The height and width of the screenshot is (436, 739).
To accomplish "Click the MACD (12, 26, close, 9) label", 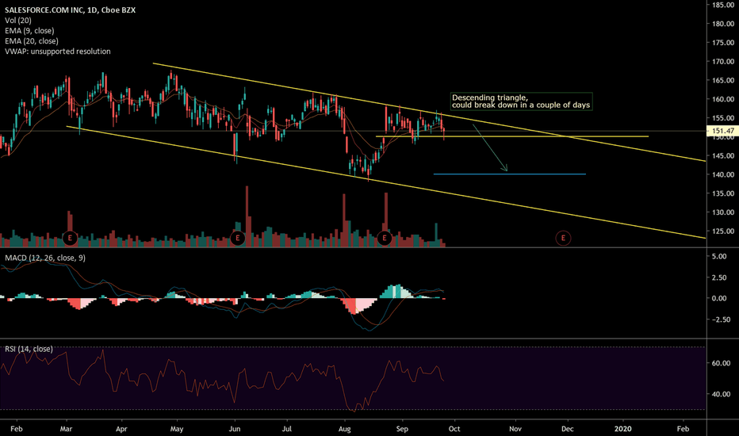I will pyautogui.click(x=45, y=258).
